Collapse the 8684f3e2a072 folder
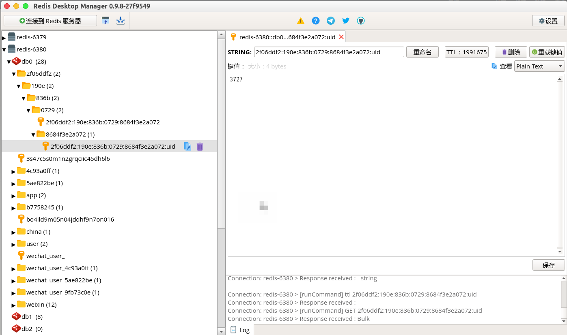Screen dimensions: 567x335 point(33,135)
